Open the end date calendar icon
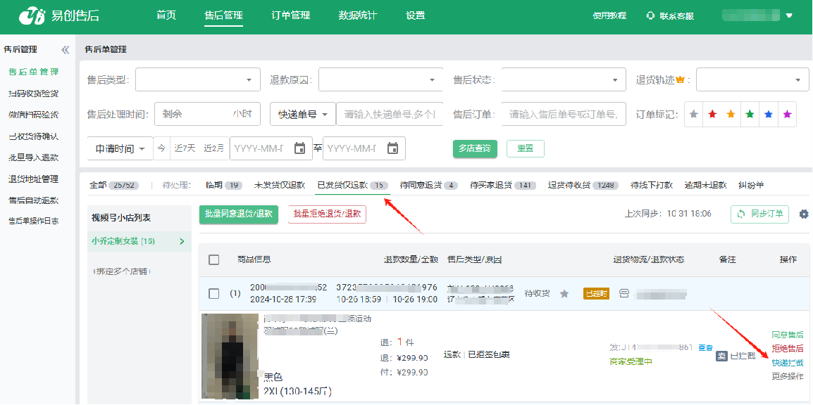Image resolution: width=813 pixels, height=405 pixels. point(392,148)
